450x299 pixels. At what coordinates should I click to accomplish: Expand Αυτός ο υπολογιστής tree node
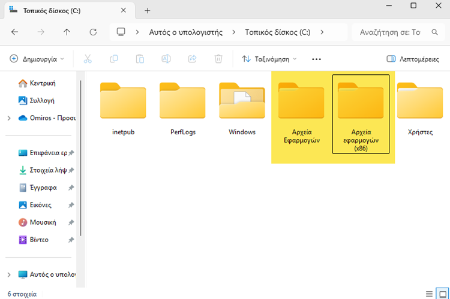[x=9, y=274]
